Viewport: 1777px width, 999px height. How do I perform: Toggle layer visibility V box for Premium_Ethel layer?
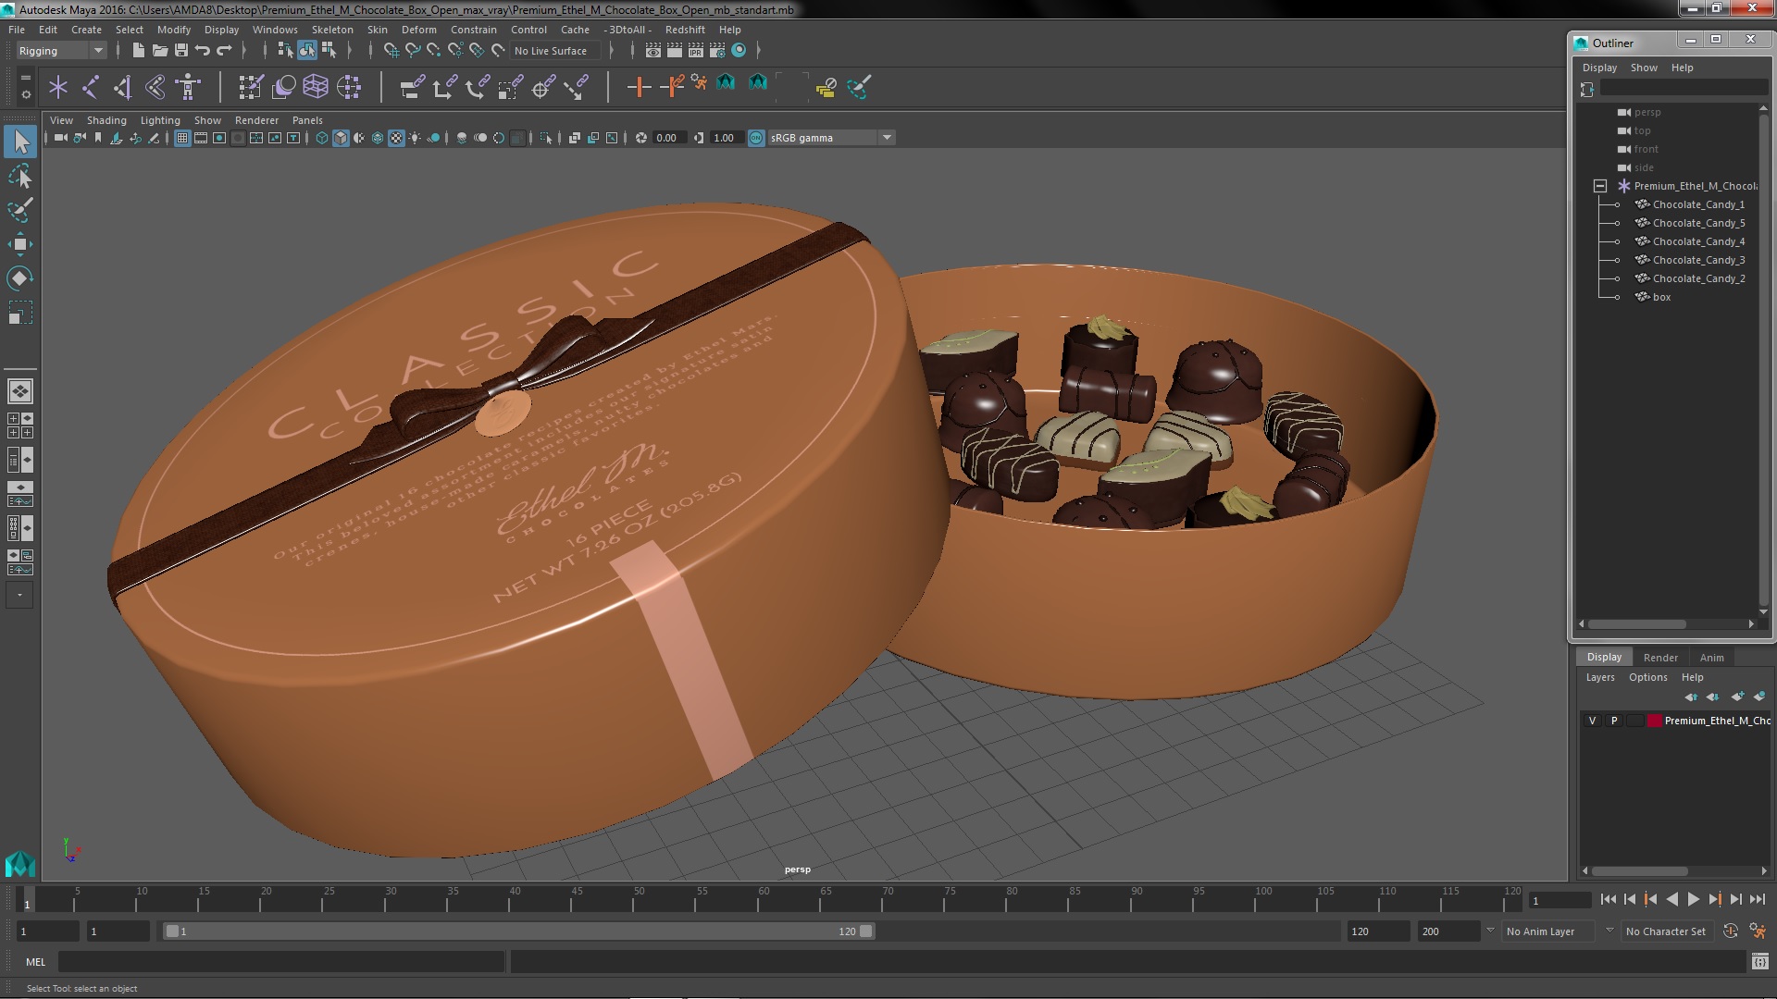point(1592,721)
